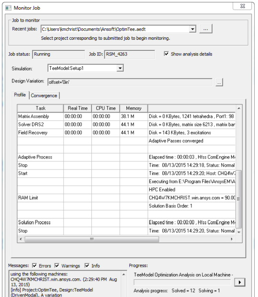
Task: Click the horizontal scrollbar left arrow
Action: click(21, 239)
